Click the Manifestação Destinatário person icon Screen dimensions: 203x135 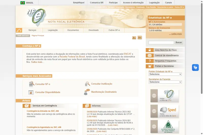pyautogui.click(x=87, y=92)
